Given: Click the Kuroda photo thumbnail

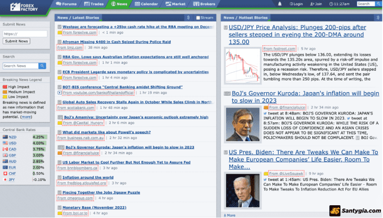Looking at the screenshot, I should (243, 124).
